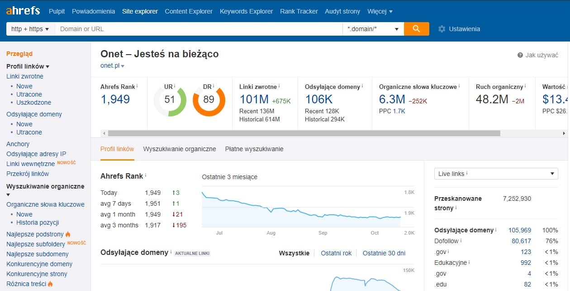This screenshot has height=291, width=570.
Task: Click the Jak używać help icon
Action: [x=520, y=55]
